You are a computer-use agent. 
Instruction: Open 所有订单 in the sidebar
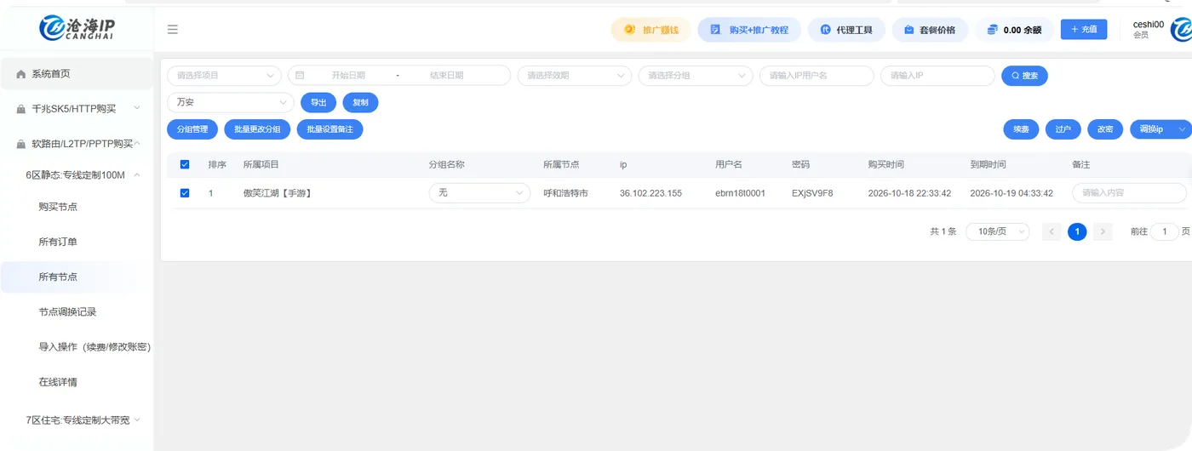pos(77,242)
